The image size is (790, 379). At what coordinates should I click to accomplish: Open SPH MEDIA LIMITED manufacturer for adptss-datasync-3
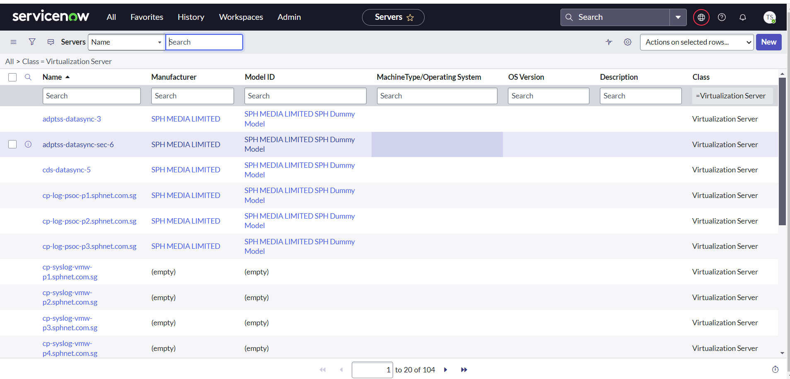click(186, 119)
